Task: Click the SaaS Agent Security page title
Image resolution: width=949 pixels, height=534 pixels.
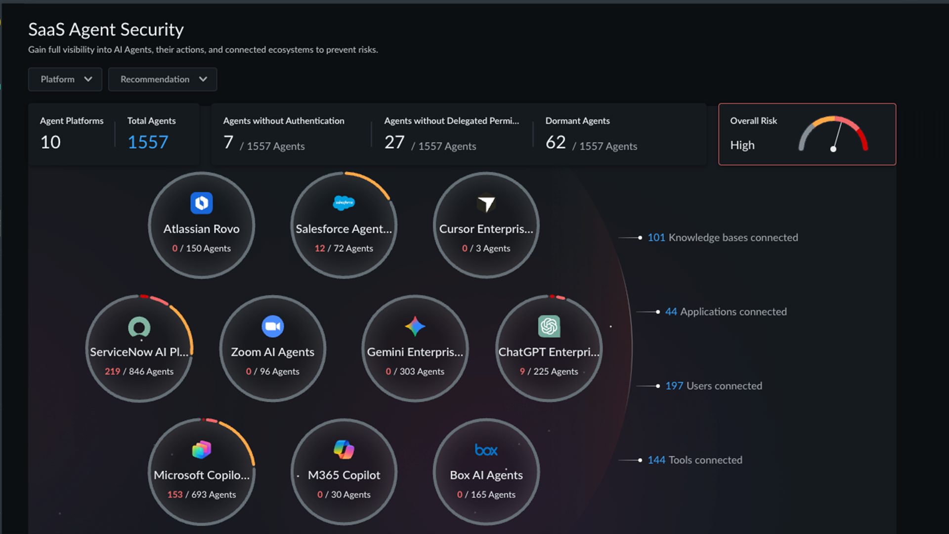Action: tap(106, 30)
